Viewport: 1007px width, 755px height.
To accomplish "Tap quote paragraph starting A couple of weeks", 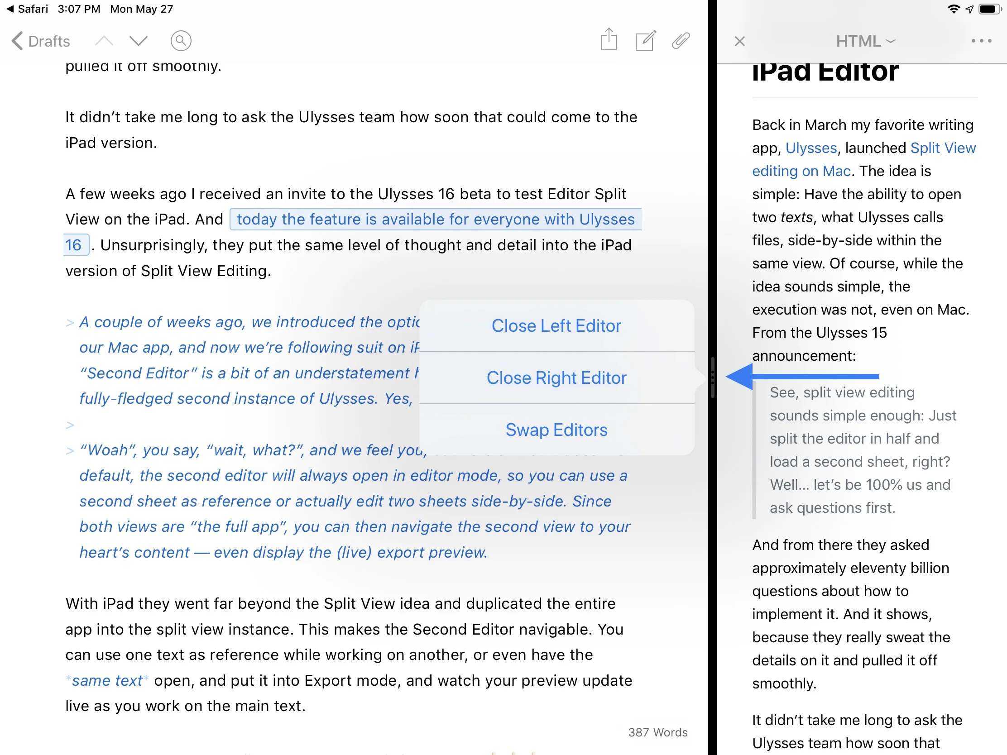I will (x=248, y=360).
